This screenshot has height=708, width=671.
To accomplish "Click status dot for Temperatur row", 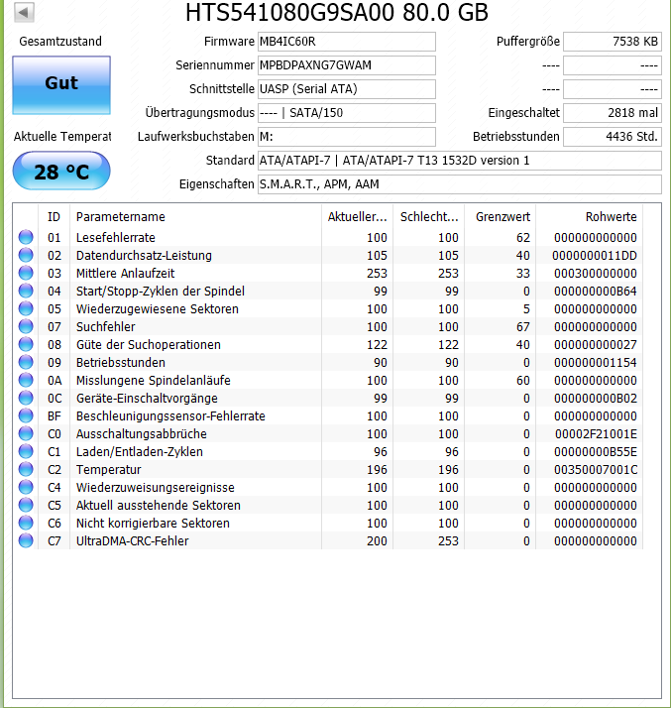I will (26, 469).
